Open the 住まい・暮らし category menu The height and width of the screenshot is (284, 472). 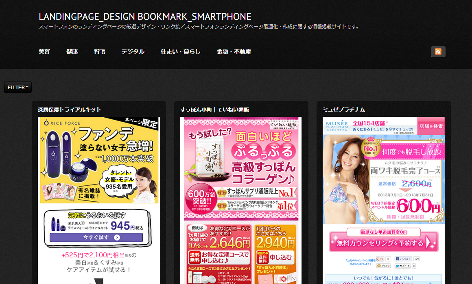coord(180,52)
